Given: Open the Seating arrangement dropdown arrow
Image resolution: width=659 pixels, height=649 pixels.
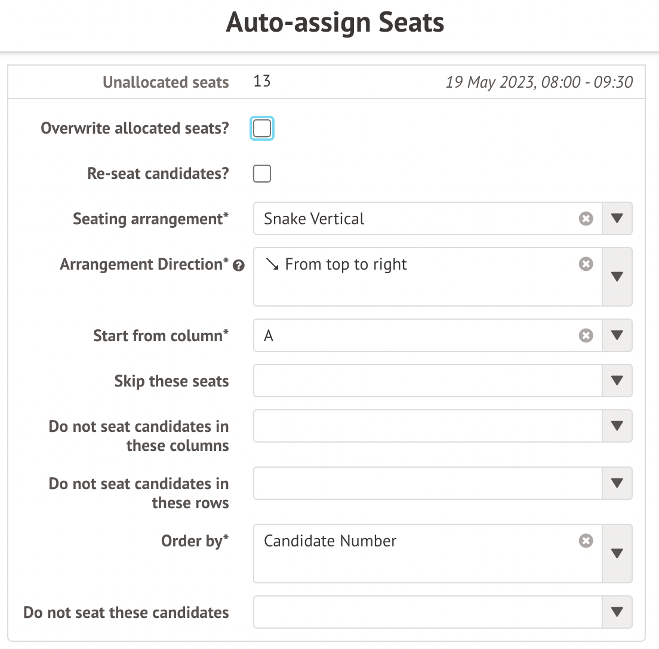Looking at the screenshot, I should pos(617,219).
